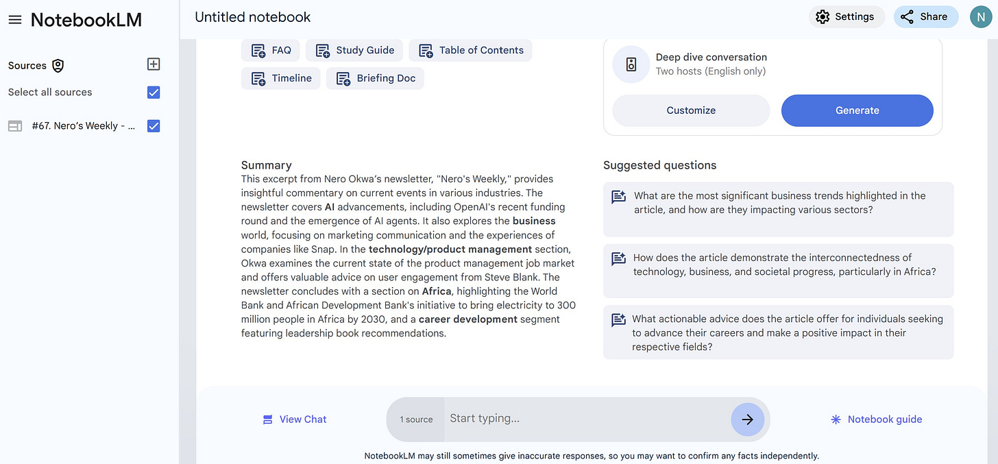Click the shield icon next to Sources
The width and height of the screenshot is (998, 464).
pos(58,66)
